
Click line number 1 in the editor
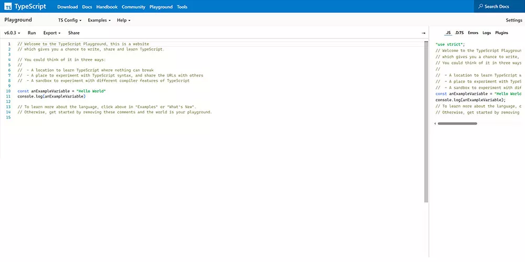pos(9,44)
